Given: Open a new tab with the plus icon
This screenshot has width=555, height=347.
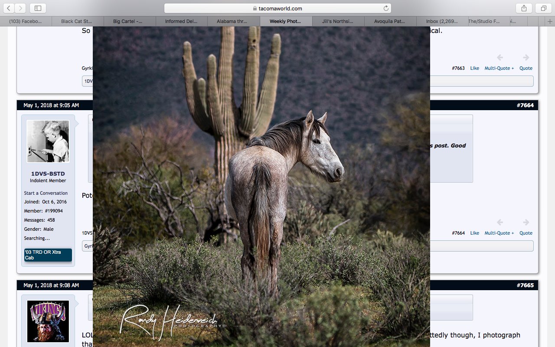Looking at the screenshot, I should (x=550, y=21).
